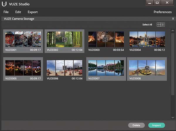Click the film icon on VUZE001
Image resolution: width=176 pixels, height=131 pixels.
pyautogui.click(x=23, y=39)
